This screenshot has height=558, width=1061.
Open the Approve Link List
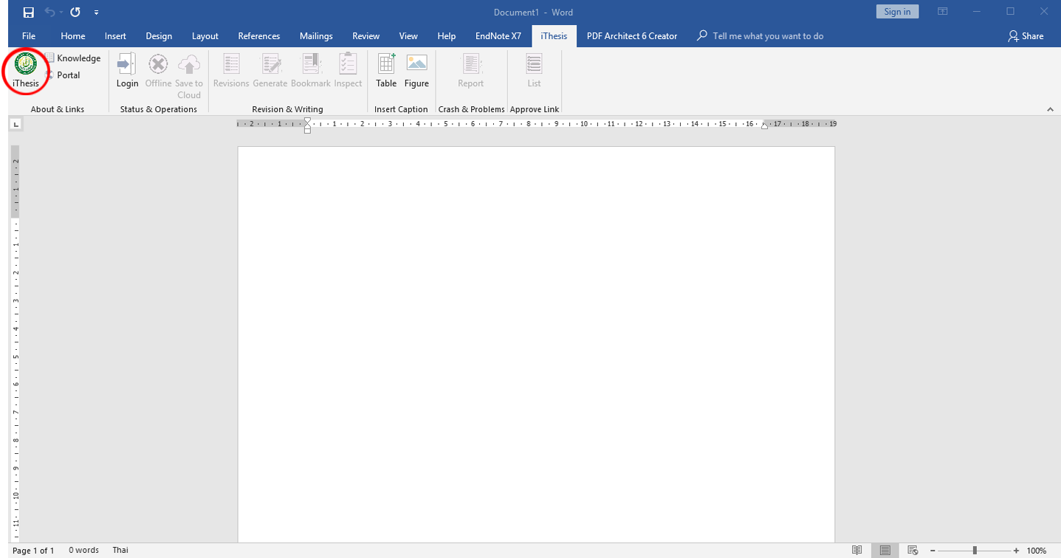tap(534, 71)
